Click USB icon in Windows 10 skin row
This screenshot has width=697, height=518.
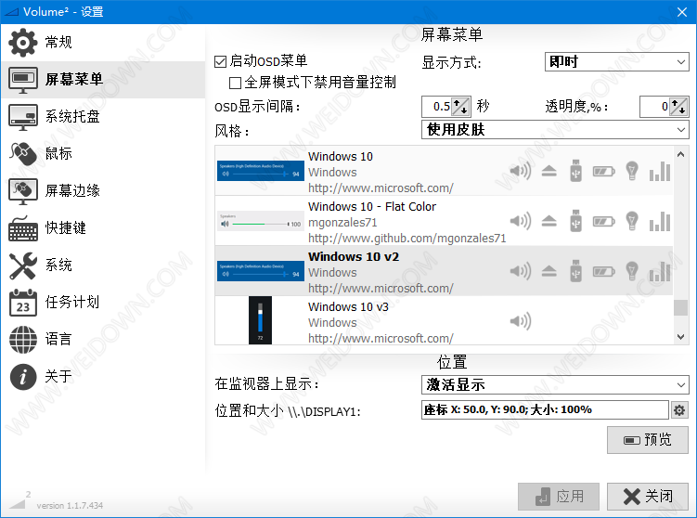575,171
